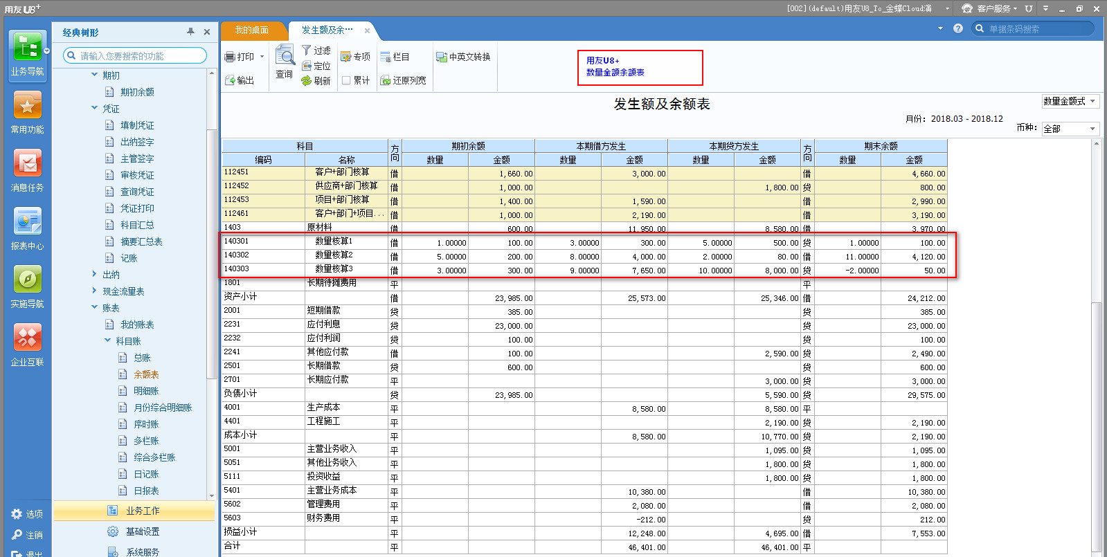Click the 输出 export button

tap(240, 81)
